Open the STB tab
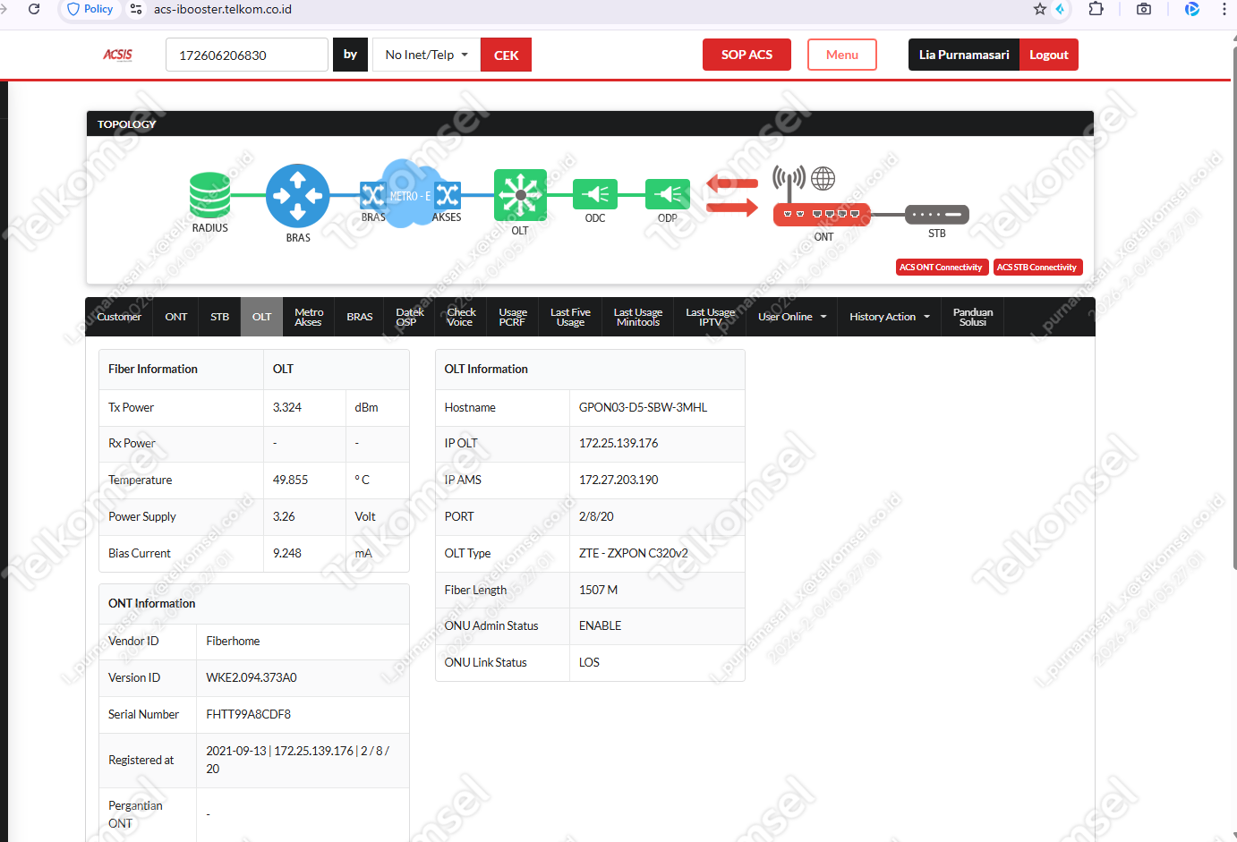The width and height of the screenshot is (1237, 842). click(219, 317)
